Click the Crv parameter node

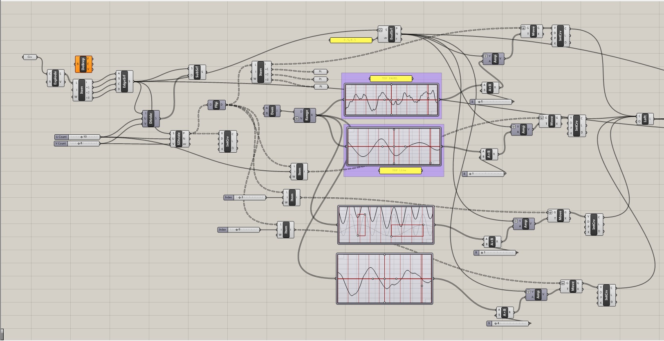coord(29,57)
